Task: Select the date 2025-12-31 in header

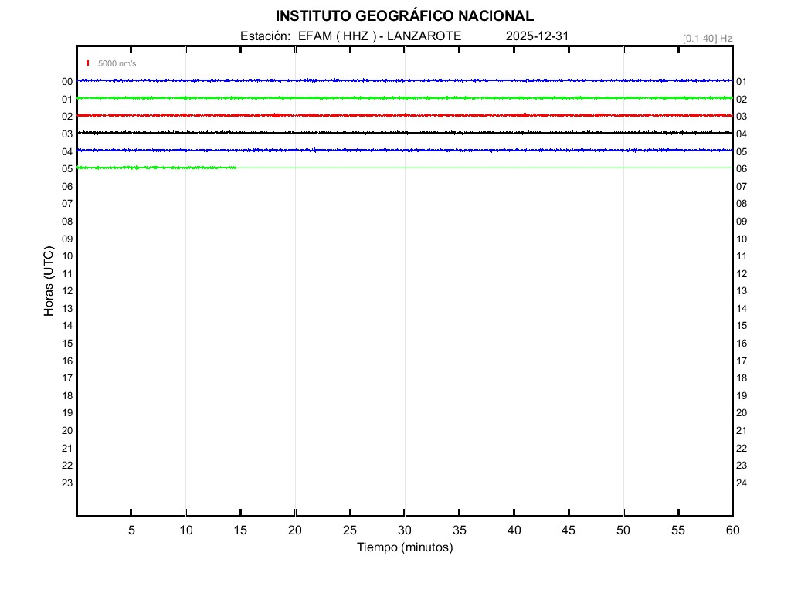Action: (x=538, y=36)
